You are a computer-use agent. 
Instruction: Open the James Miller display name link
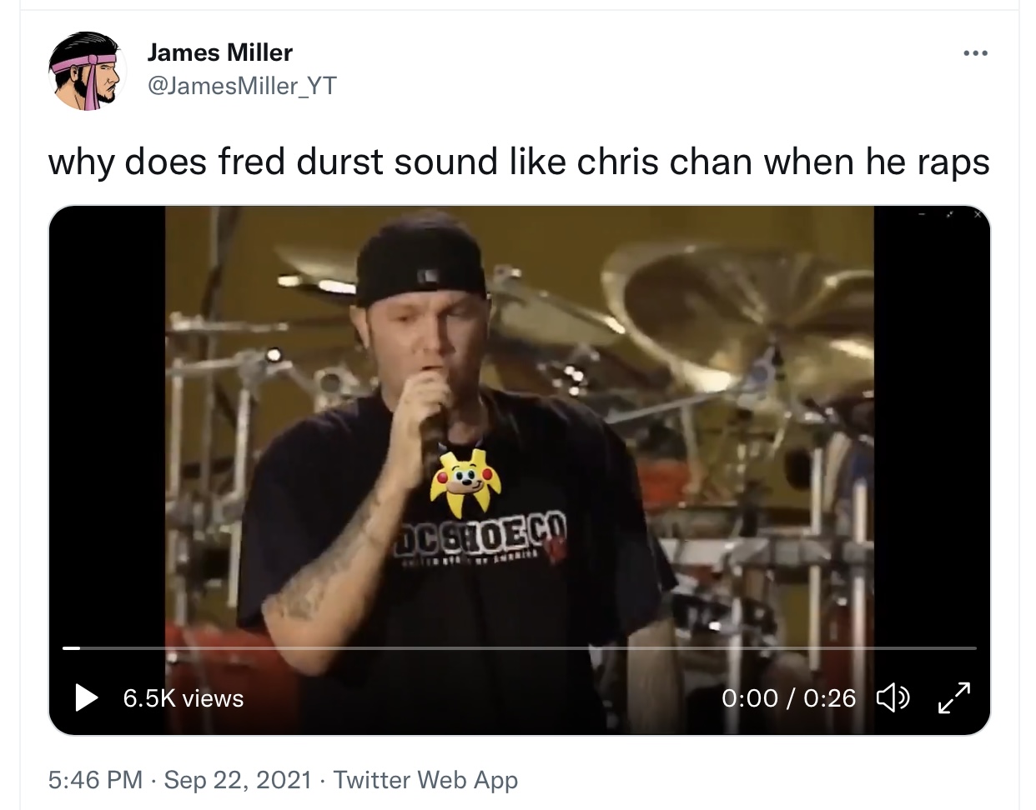(x=220, y=52)
